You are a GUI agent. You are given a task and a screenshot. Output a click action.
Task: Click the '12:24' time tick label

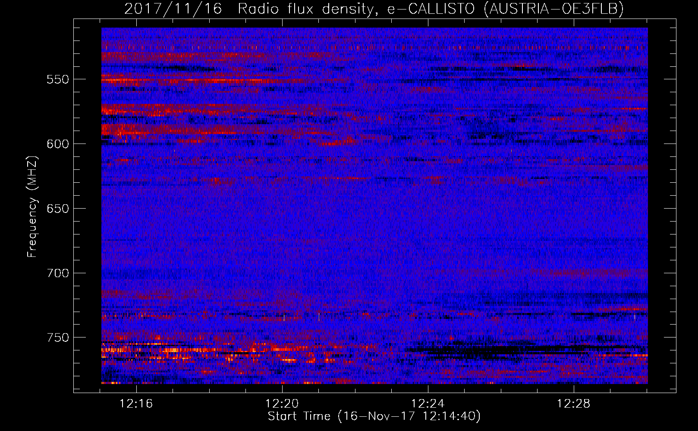428,404
